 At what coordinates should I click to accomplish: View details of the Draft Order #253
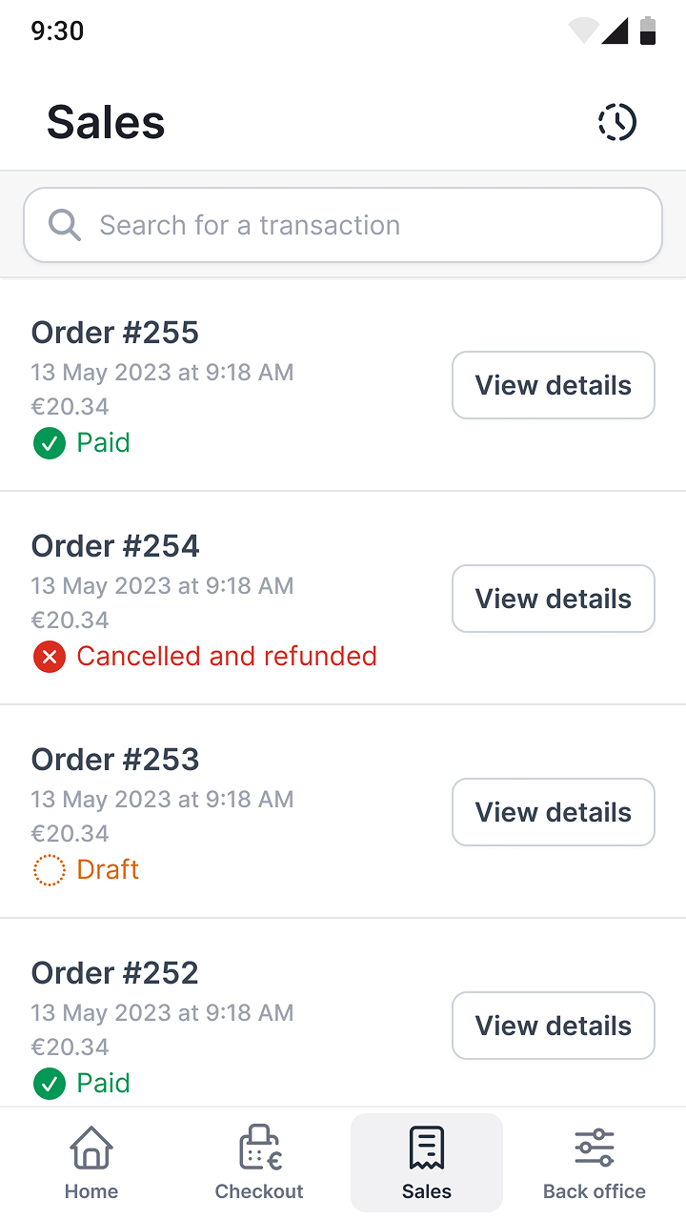[x=553, y=812]
